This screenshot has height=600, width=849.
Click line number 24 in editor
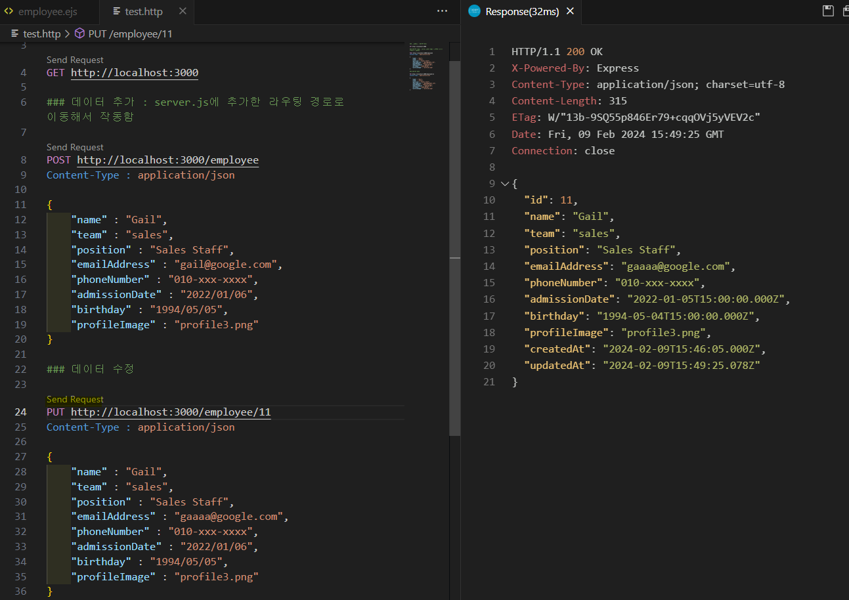[x=20, y=412]
